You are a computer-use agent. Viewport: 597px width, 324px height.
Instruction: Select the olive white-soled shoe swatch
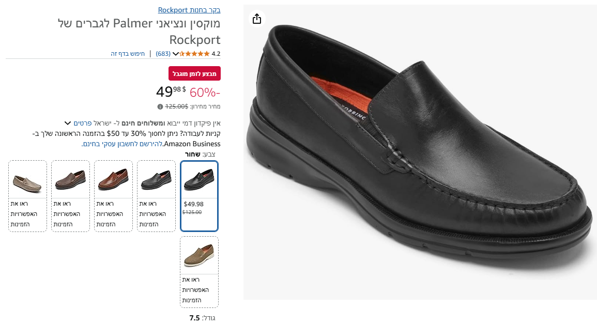coord(199,272)
